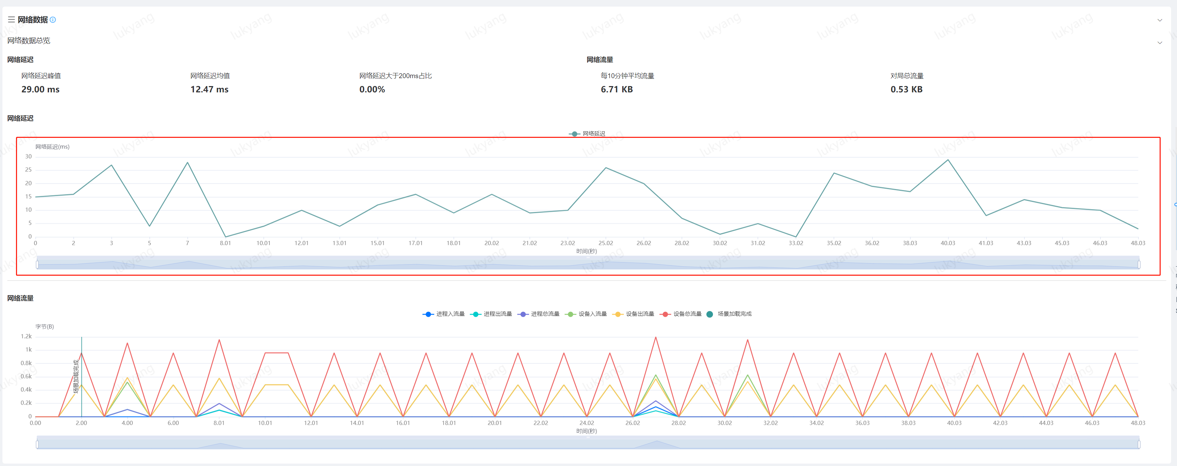Click right handle of latency chart zoom slider
This screenshot has width=1177, height=466.
[1139, 264]
